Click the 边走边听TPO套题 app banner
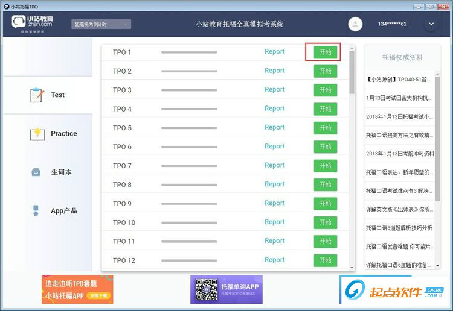 point(77,289)
